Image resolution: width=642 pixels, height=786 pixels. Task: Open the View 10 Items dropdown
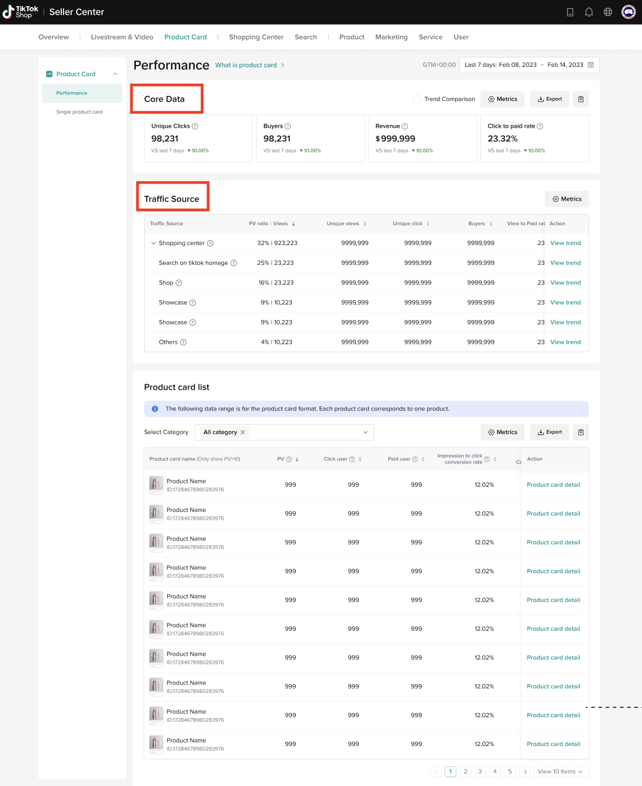[560, 772]
